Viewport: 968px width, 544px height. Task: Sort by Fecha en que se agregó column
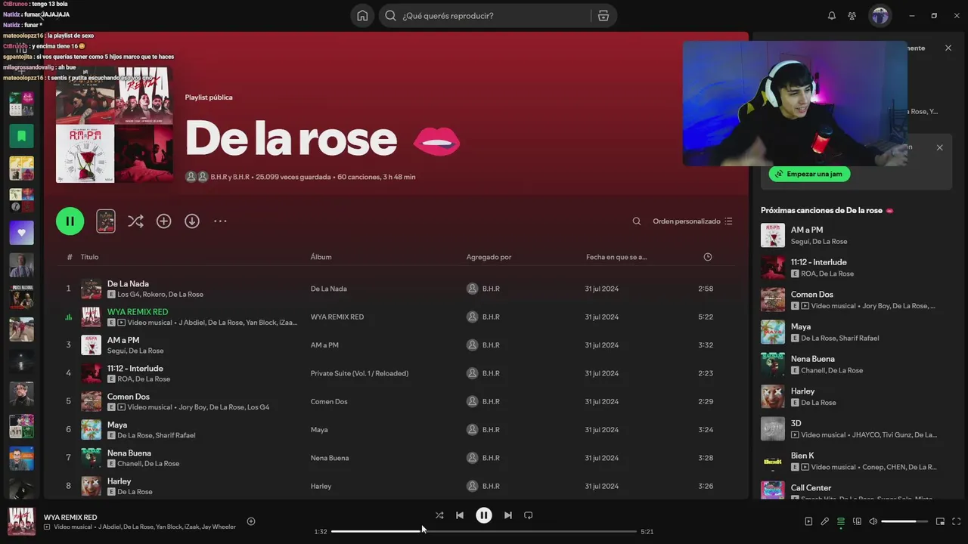(616, 257)
